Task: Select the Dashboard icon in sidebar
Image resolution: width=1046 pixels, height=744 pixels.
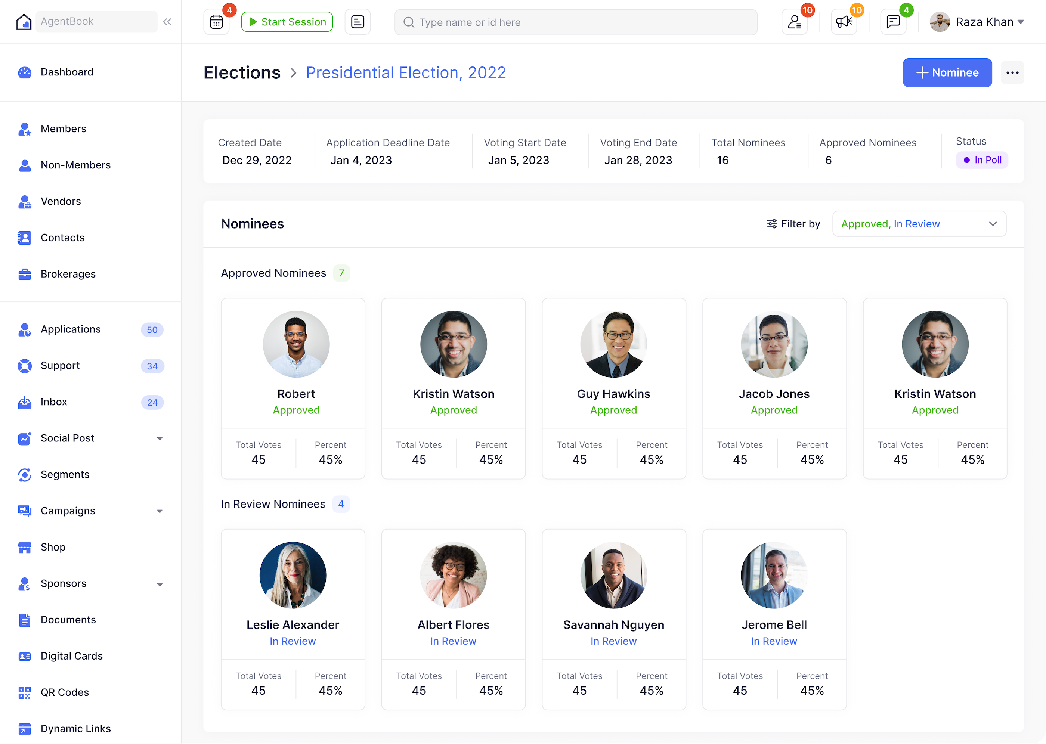Action: 25,72
